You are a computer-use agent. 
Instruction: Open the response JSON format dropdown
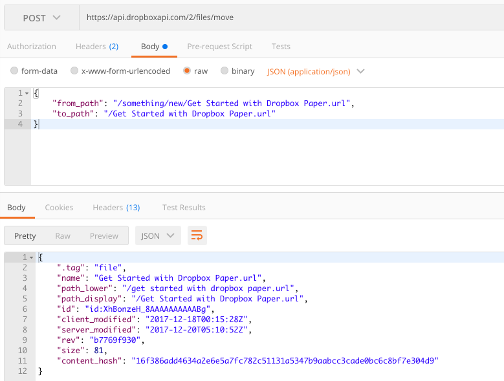pos(158,236)
